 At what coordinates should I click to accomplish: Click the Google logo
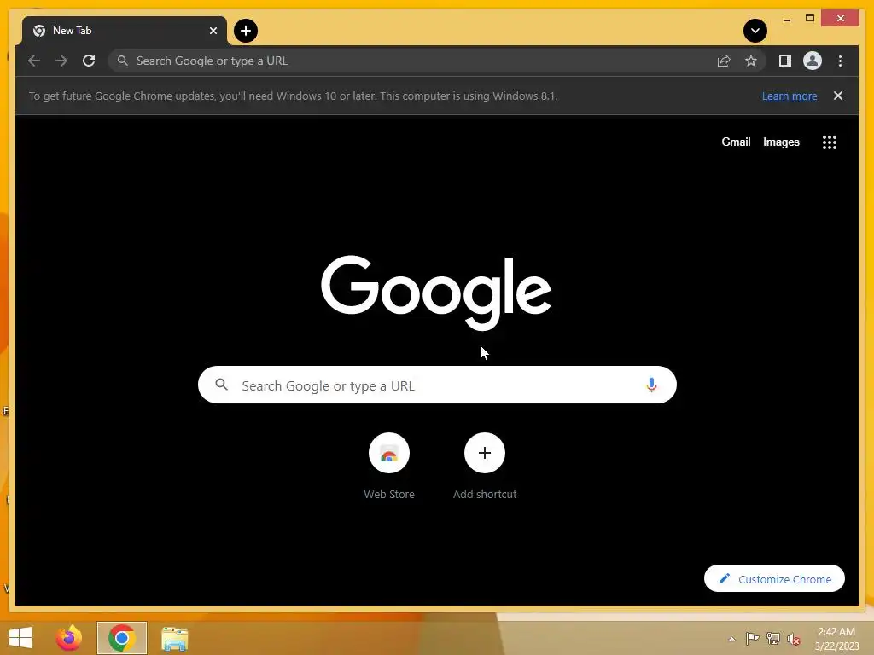coord(436,293)
